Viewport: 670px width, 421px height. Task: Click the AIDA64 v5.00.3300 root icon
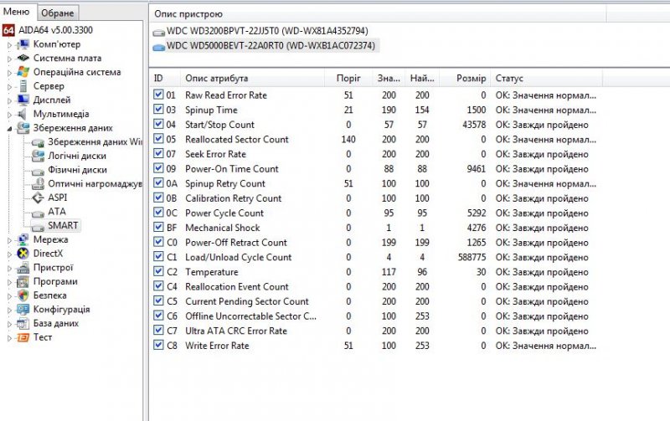pos(8,30)
